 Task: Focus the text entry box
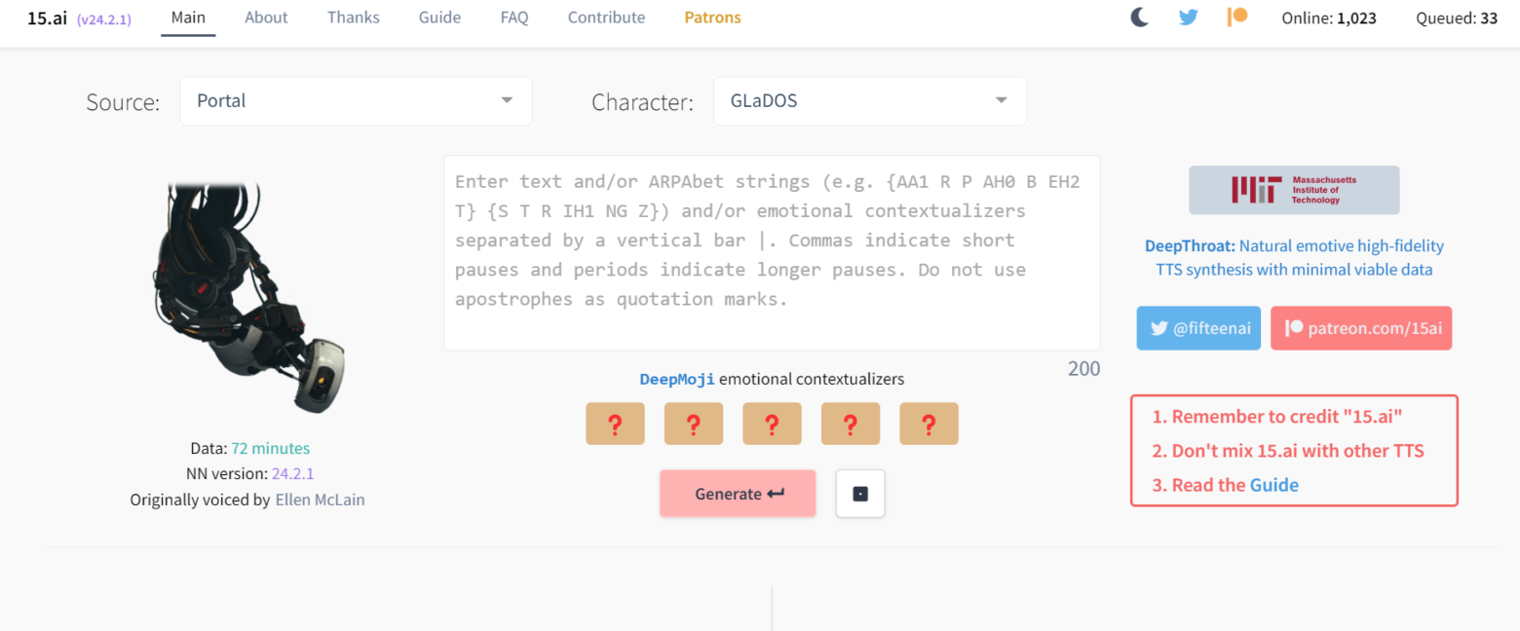tap(772, 253)
